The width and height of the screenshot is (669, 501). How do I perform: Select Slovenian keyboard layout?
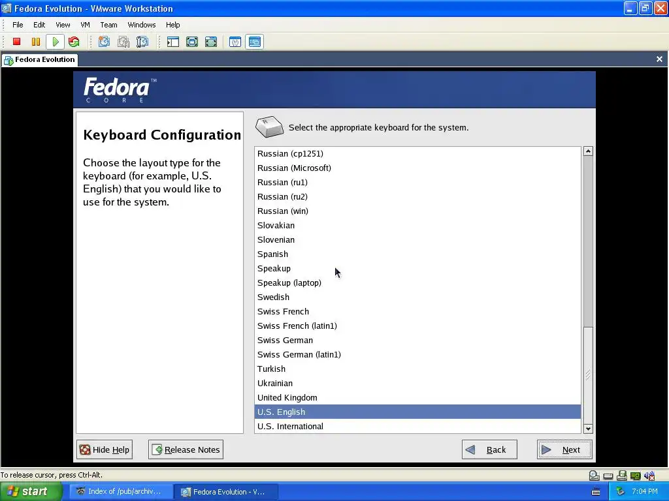(x=417, y=240)
